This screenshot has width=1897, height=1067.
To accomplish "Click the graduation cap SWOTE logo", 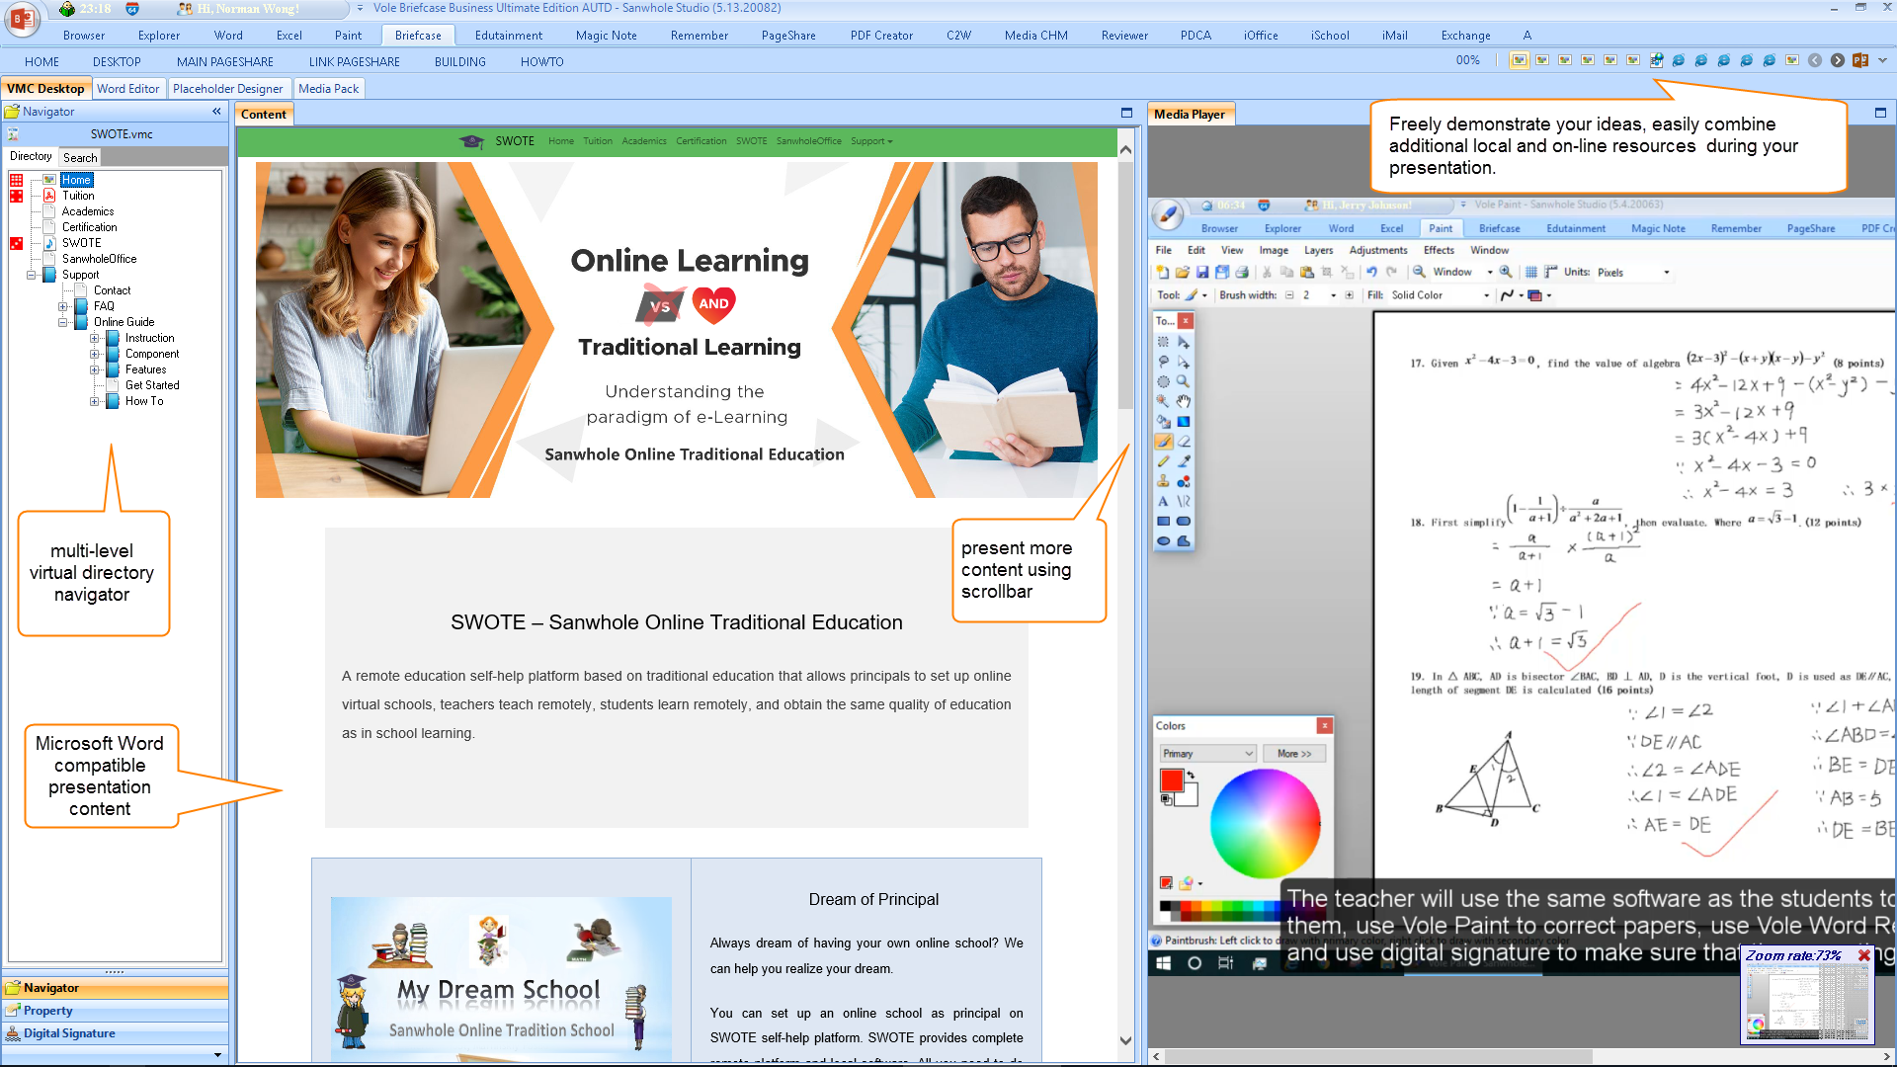I will pyautogui.click(x=472, y=141).
